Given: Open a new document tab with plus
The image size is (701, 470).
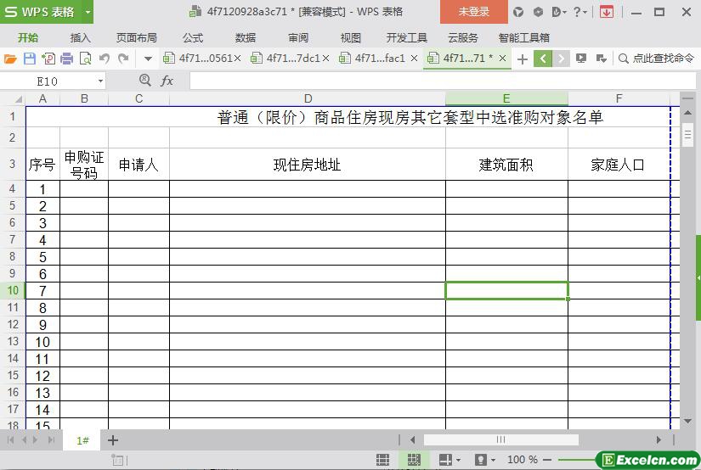Looking at the screenshot, I should click(523, 59).
